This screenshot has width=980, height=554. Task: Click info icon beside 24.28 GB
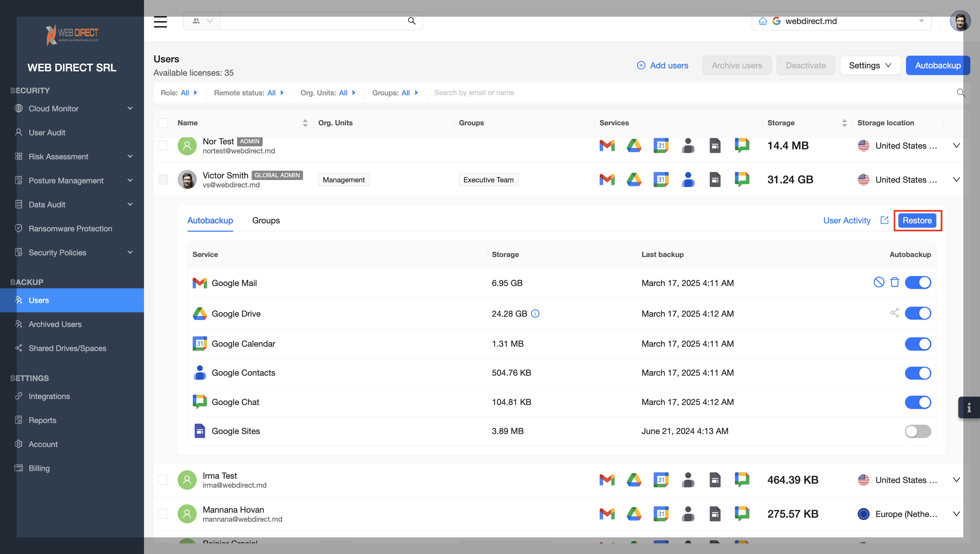point(535,314)
